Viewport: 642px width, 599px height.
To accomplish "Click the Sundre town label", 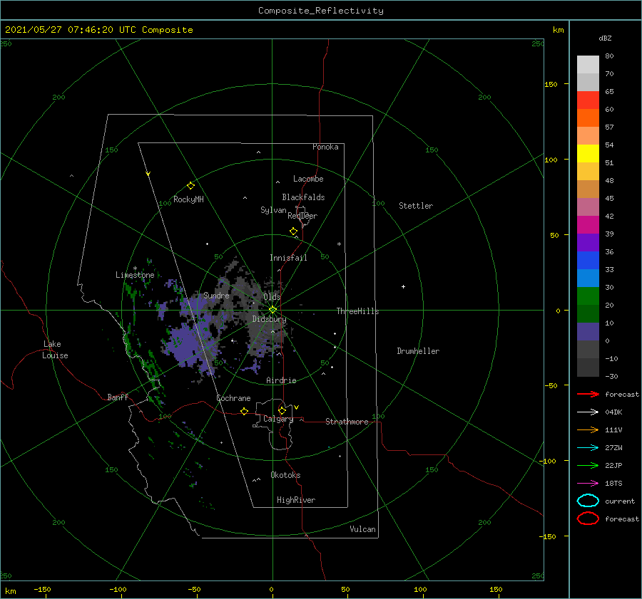I will click(216, 295).
